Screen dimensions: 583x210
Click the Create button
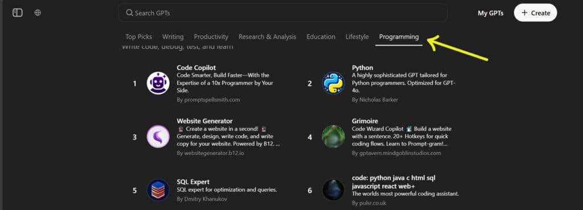535,13
